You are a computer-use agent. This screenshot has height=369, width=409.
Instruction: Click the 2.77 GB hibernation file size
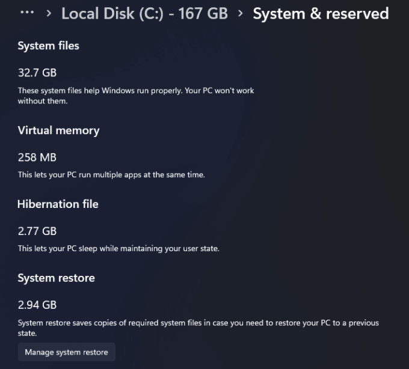click(37, 231)
